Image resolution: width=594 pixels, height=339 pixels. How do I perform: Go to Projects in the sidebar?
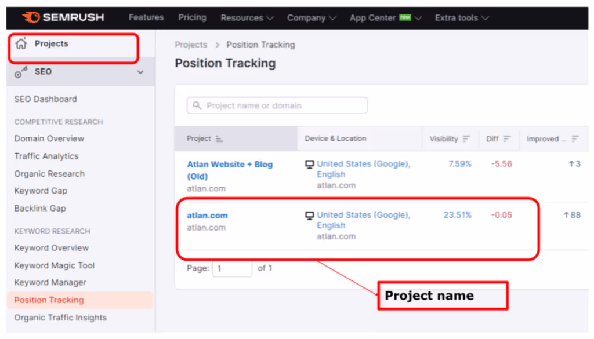click(52, 43)
